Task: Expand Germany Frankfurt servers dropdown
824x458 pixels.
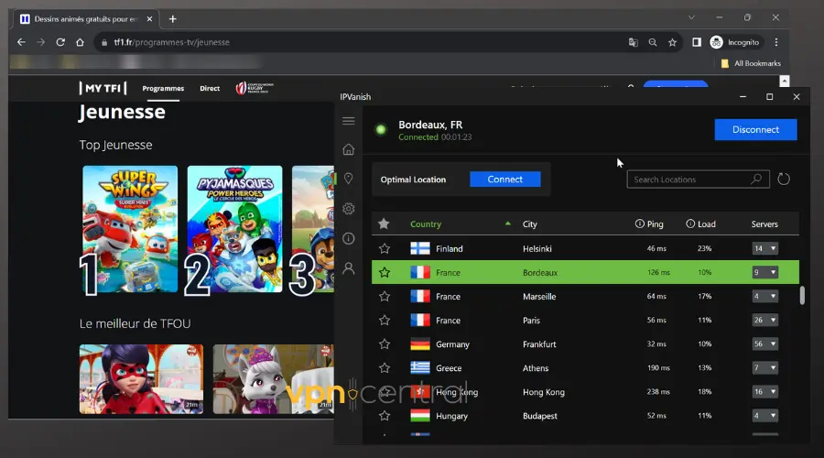Action: click(x=764, y=344)
